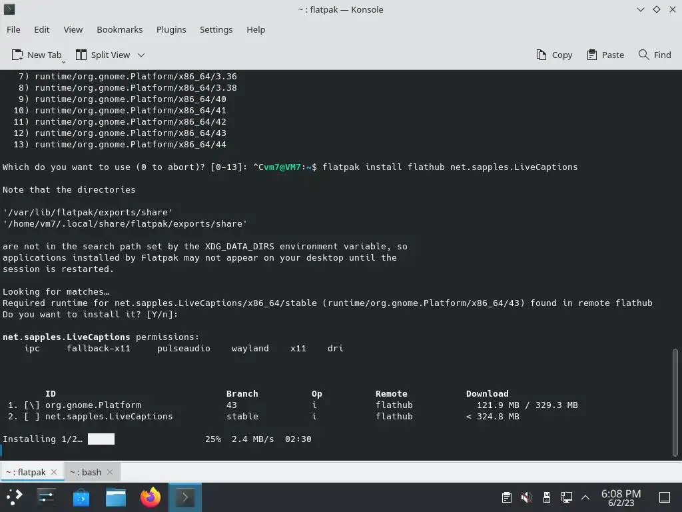Screen dimensions: 682x512
Task: Click list entry 7 ending in x86_64/3.36
Action: (x=127, y=77)
